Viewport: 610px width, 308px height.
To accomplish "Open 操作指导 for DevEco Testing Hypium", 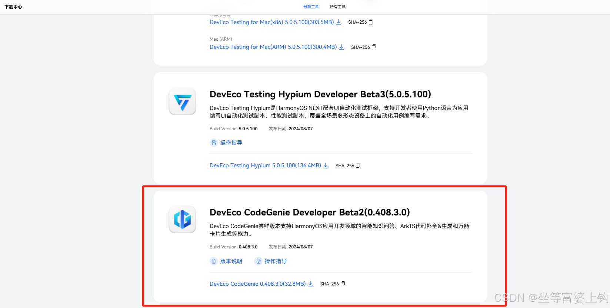I will click(231, 143).
